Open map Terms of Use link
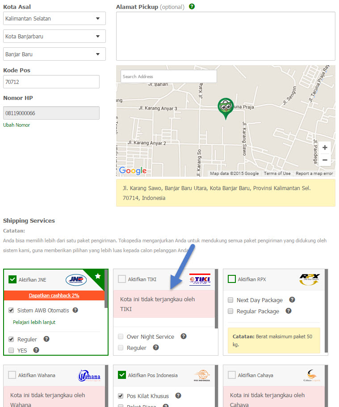Image resolution: width=339 pixels, height=407 pixels. [277, 174]
